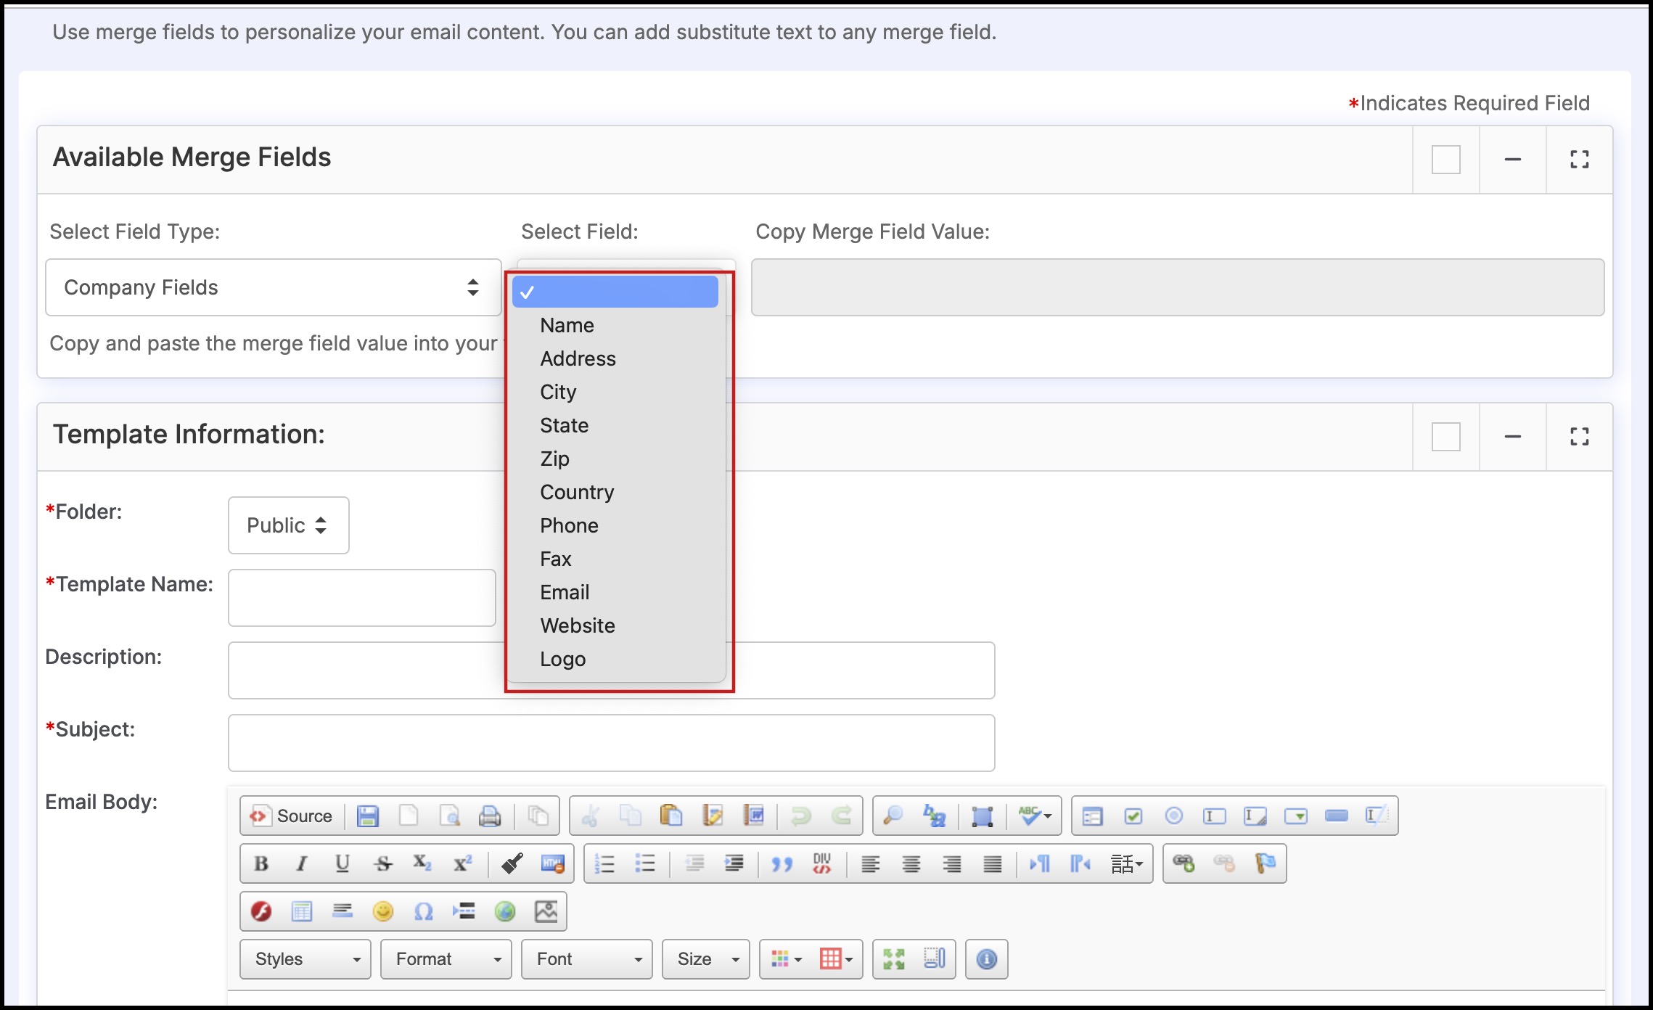Click the Find magnifier icon
The height and width of the screenshot is (1010, 1653).
893,816
